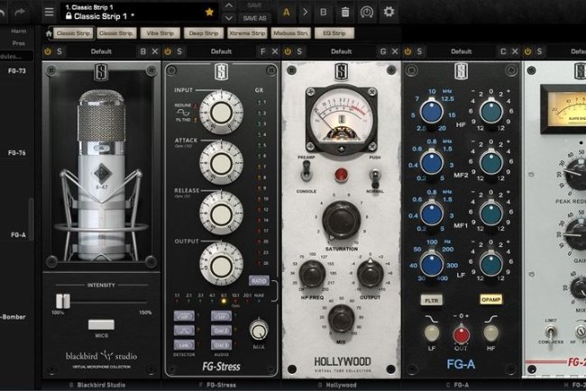
Task: Click the SAVE AS button
Action: [x=254, y=18]
